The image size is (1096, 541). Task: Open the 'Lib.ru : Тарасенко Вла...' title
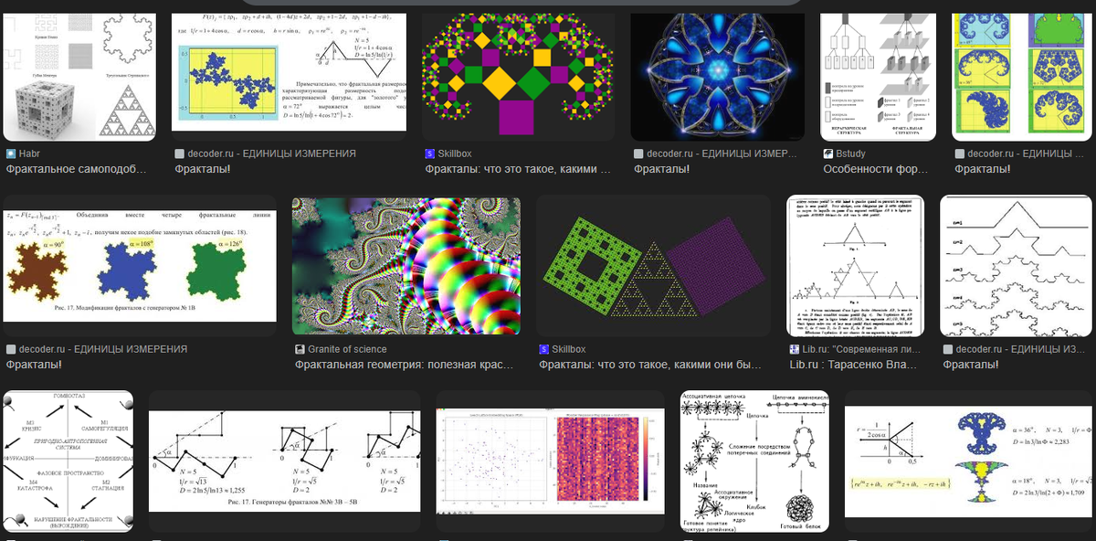click(855, 365)
